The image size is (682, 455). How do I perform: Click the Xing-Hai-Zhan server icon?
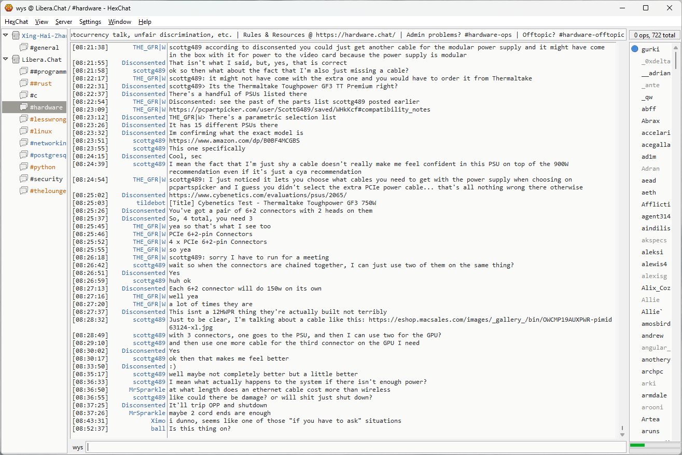click(16, 36)
